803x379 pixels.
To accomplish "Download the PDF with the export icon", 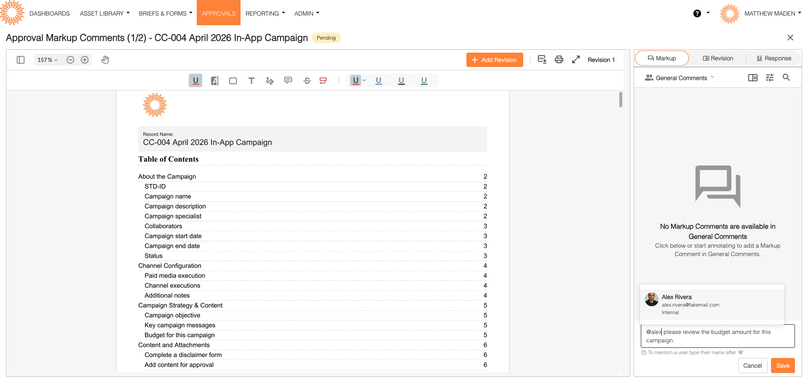I will tap(542, 59).
